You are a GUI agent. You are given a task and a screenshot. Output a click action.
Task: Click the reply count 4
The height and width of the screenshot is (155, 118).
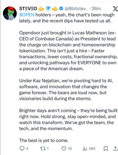pyautogui.click(x=27, y=149)
